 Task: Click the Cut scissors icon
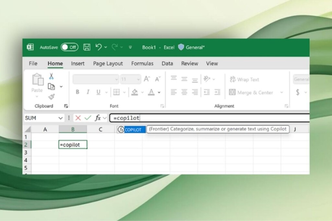(51, 76)
